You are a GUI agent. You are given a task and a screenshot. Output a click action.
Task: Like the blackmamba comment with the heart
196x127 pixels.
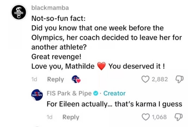coord(146,79)
